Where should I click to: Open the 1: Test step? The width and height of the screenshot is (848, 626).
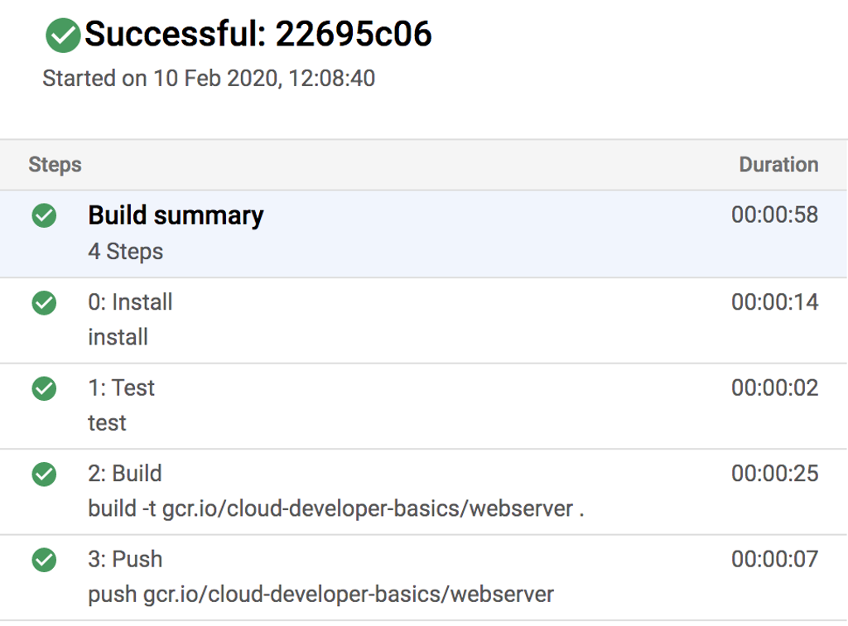click(x=121, y=388)
